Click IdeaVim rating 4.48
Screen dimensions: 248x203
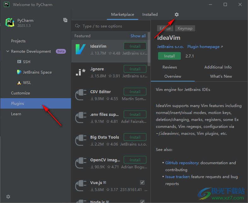[115, 53]
